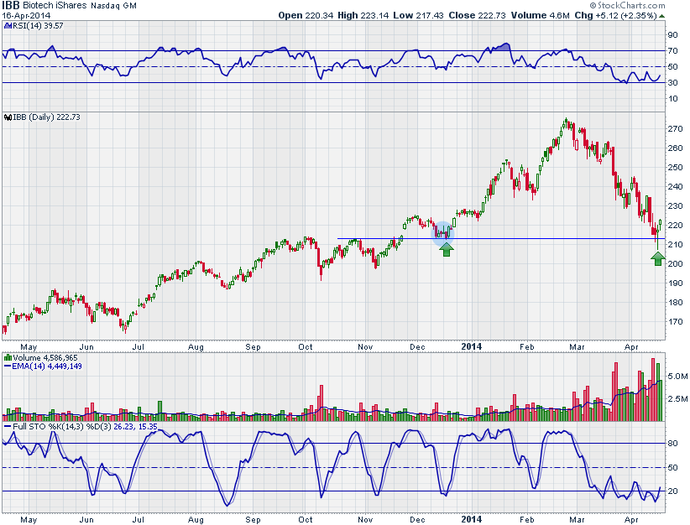The image size is (690, 525).
Task: Click the Volume 4.6M header value
Action: click(540, 15)
